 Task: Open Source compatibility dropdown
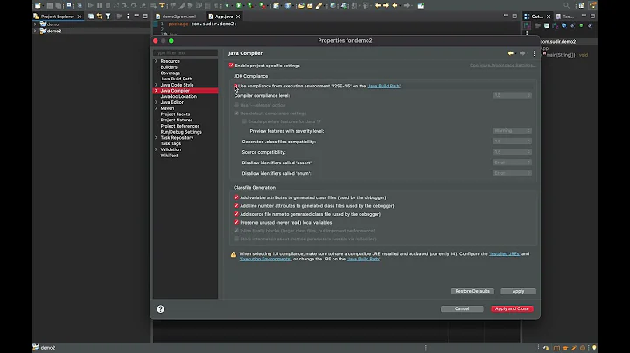512,152
